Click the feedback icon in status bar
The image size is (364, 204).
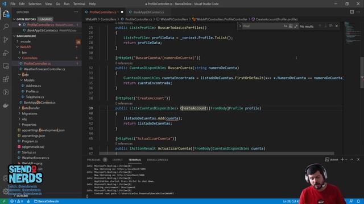[x=351, y=201]
